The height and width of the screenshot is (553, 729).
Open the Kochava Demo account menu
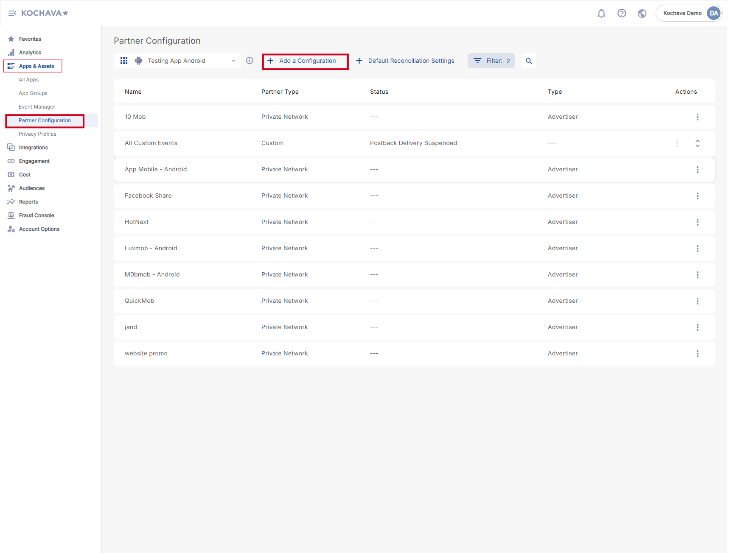tap(689, 13)
